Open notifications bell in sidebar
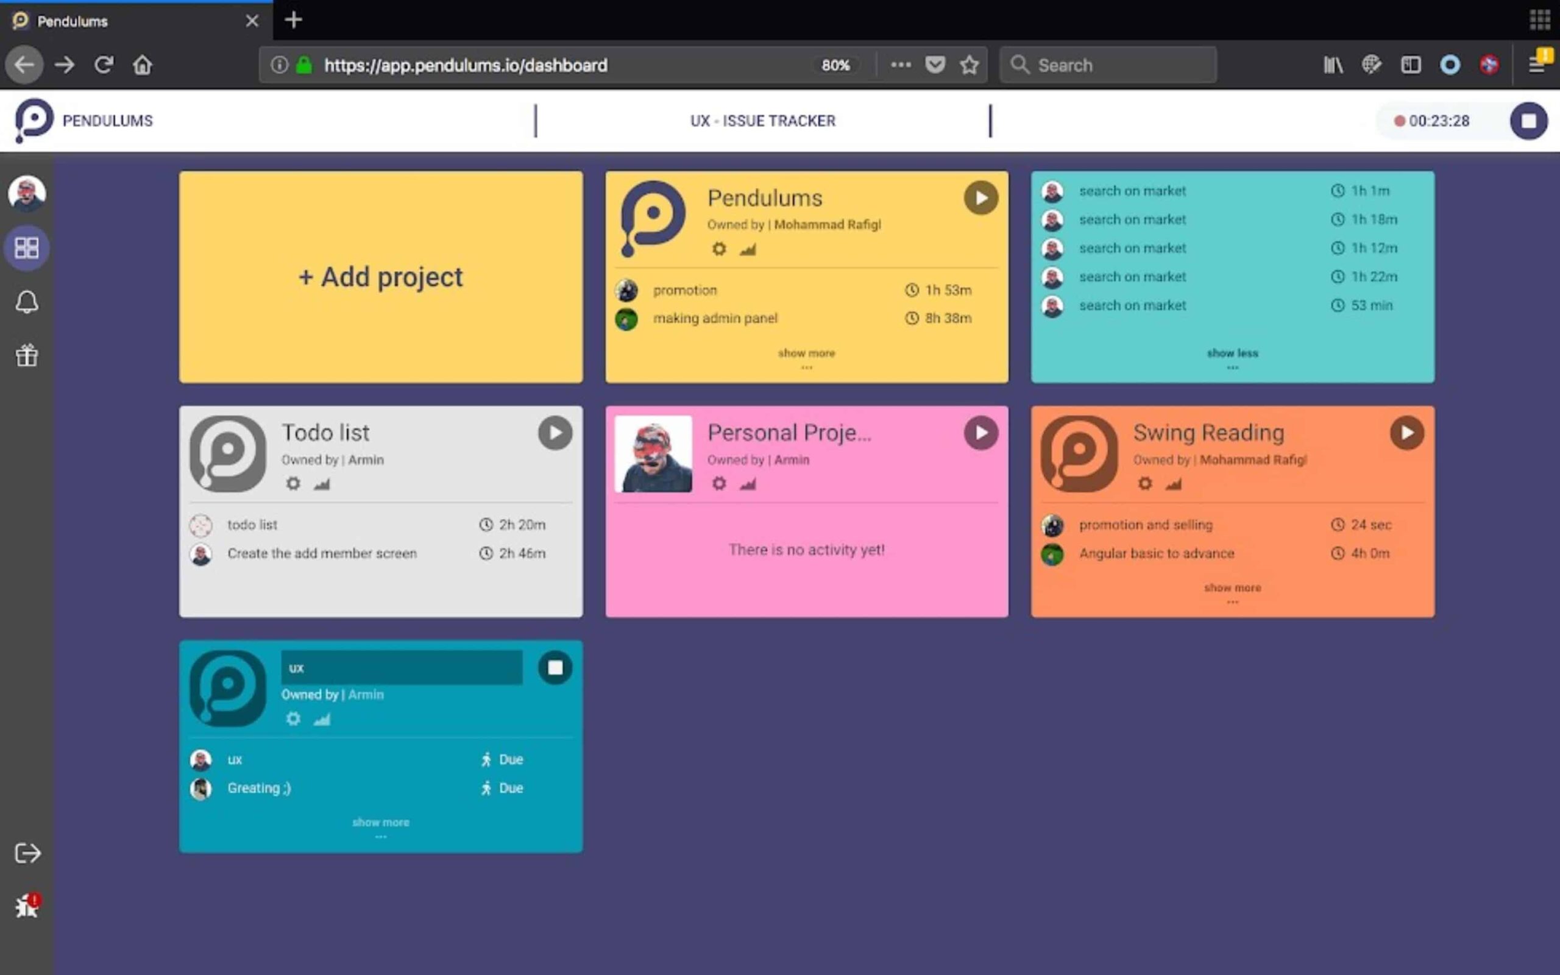1560x975 pixels. (26, 302)
